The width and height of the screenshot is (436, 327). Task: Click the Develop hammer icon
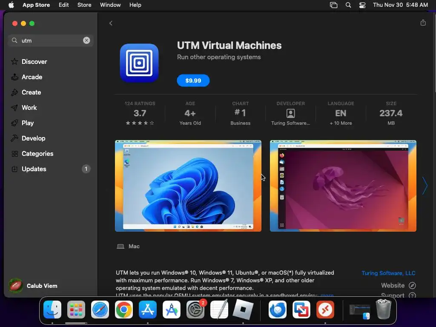coord(14,138)
